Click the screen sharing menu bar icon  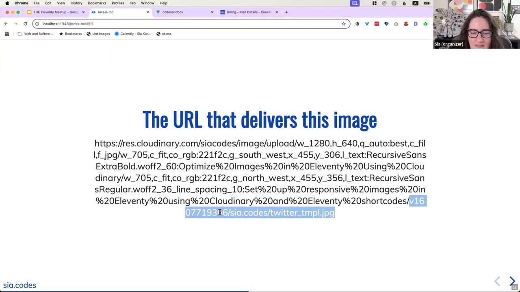[355, 3]
